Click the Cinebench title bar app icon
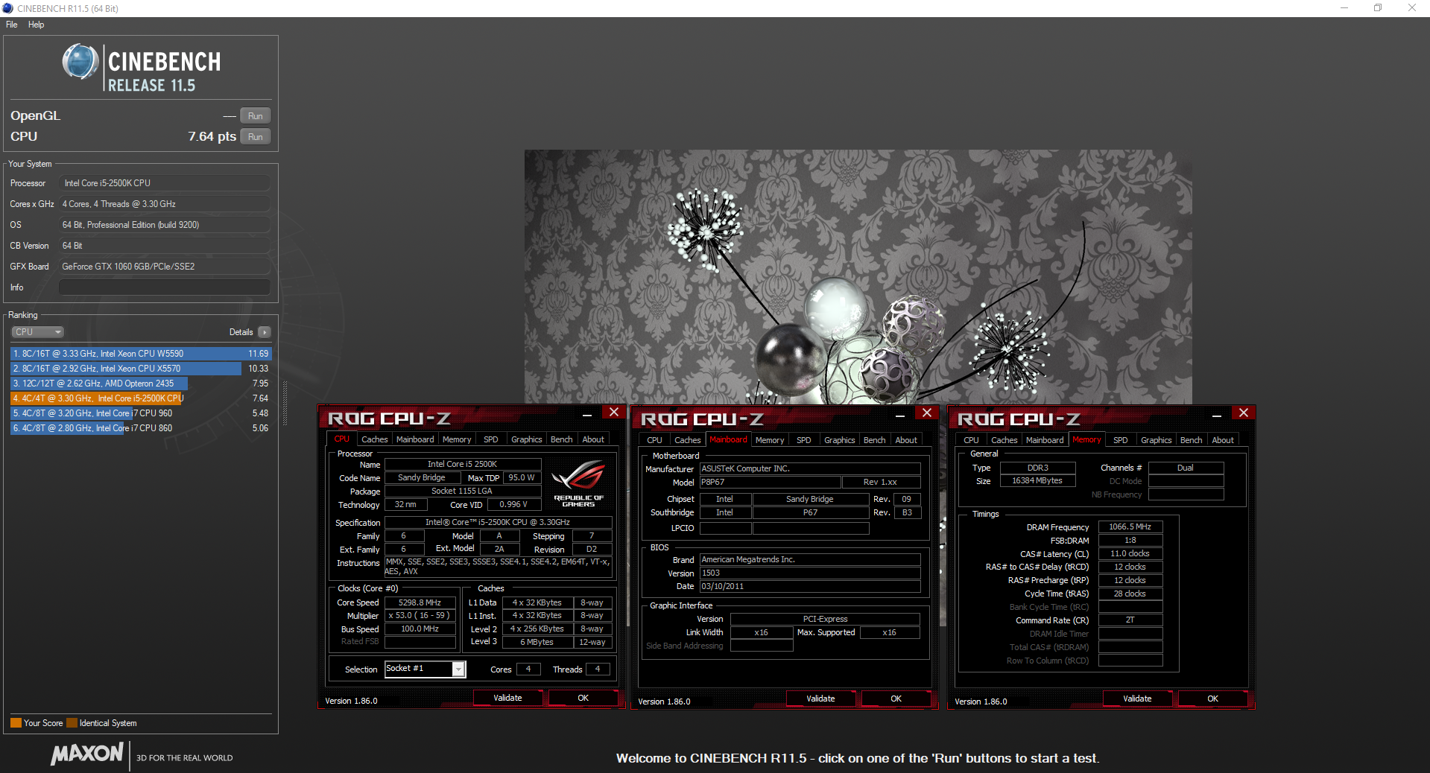1430x773 pixels. pyautogui.click(x=7, y=8)
